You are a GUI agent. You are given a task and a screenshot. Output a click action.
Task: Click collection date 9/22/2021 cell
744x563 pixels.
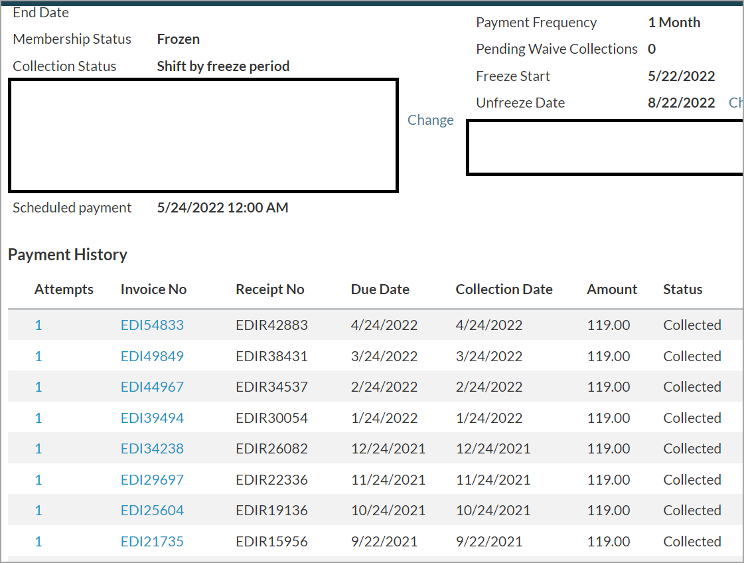point(488,541)
